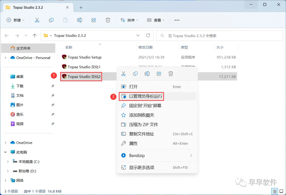Open the address bar history dropdown arrow
The image size is (286, 195).
click(138, 35)
